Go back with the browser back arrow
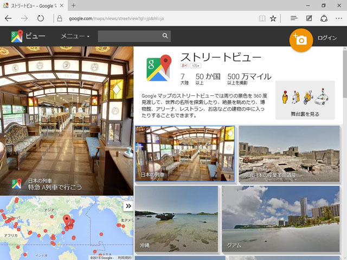347x260 pixels. (x=9, y=18)
